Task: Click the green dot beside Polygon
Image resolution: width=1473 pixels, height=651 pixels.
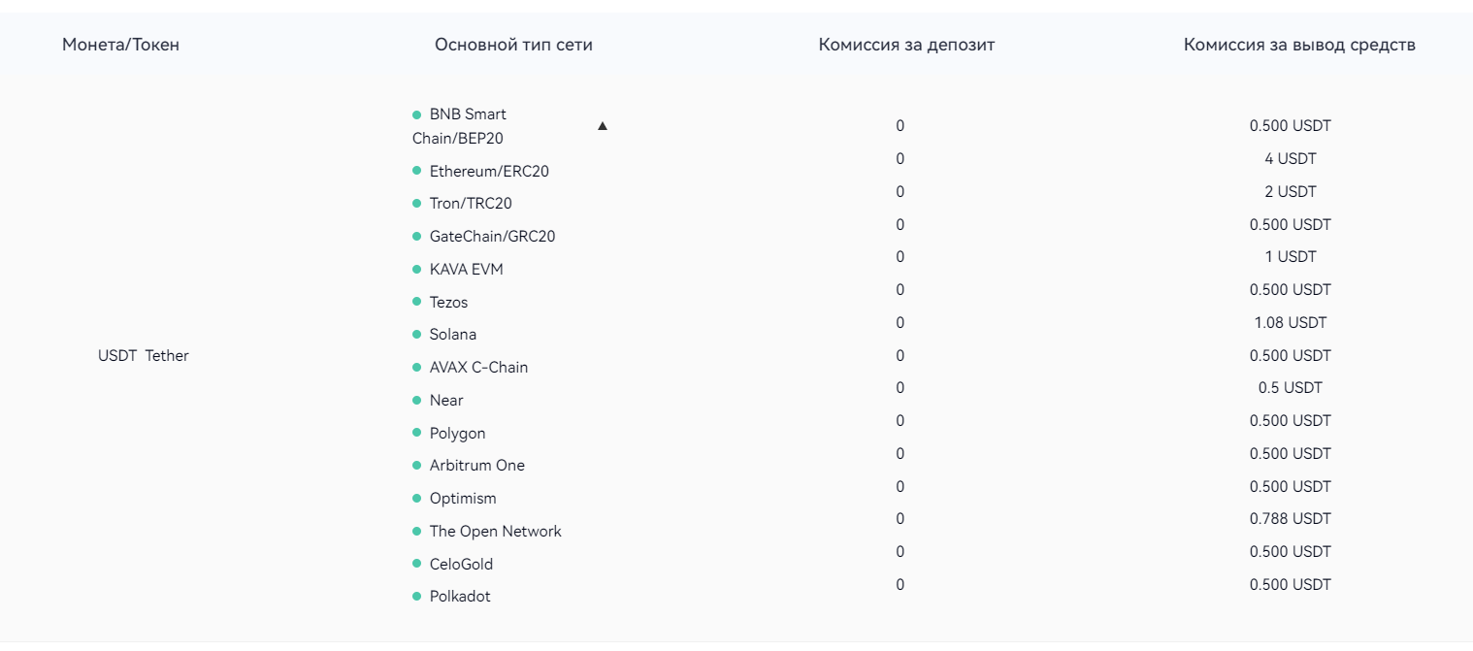Action: (x=417, y=434)
